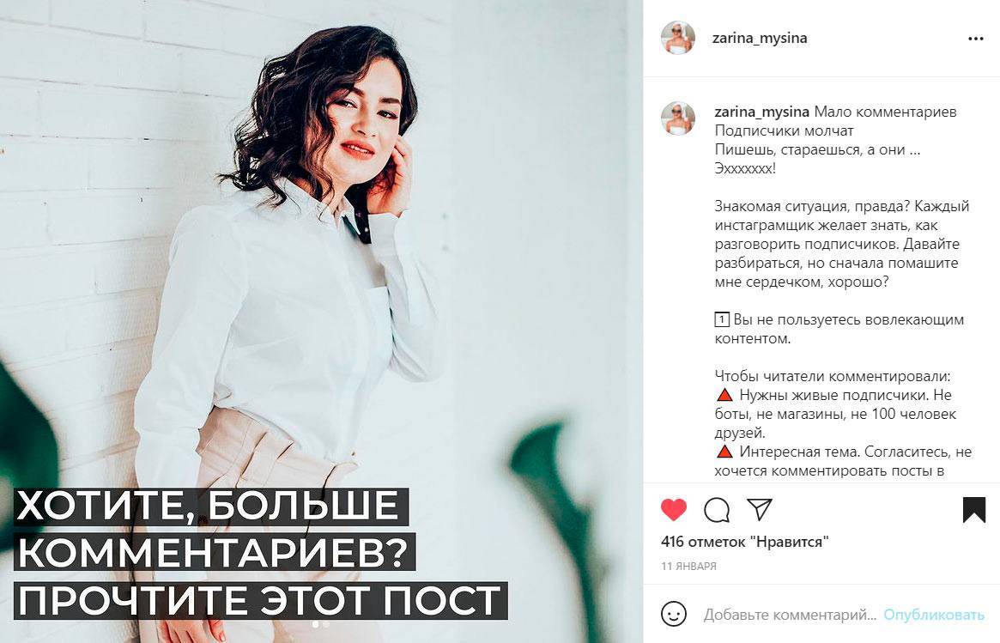
Task: Click the red triangle Интересная тема bullet
Action: [x=724, y=452]
